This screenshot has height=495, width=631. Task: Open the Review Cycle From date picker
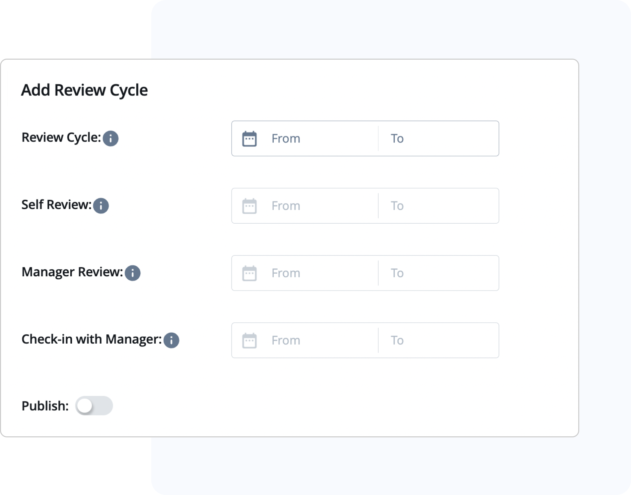click(299, 138)
